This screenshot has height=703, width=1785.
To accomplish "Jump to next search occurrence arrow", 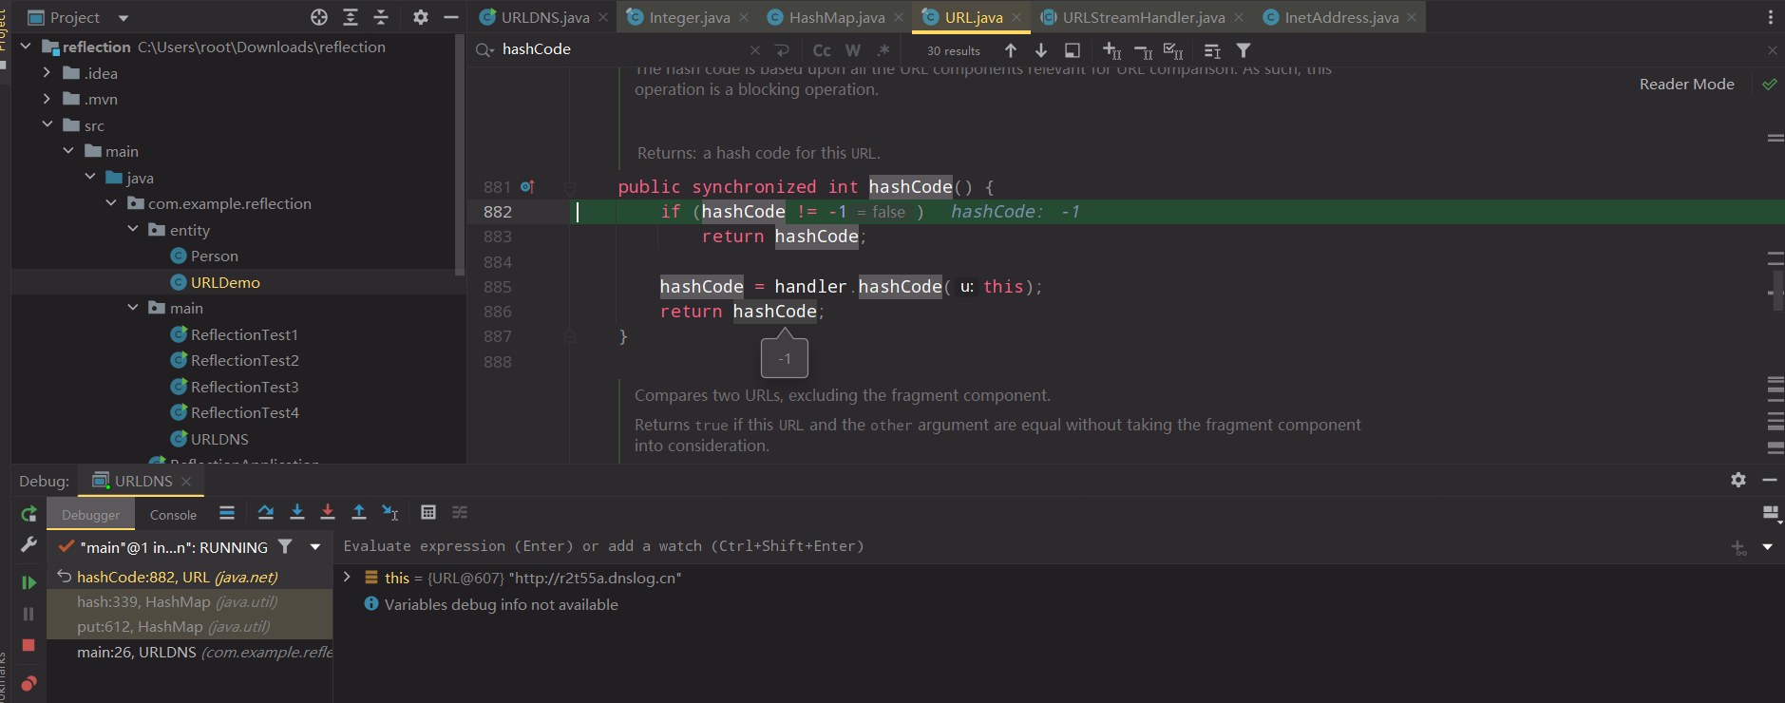I will click(1041, 50).
